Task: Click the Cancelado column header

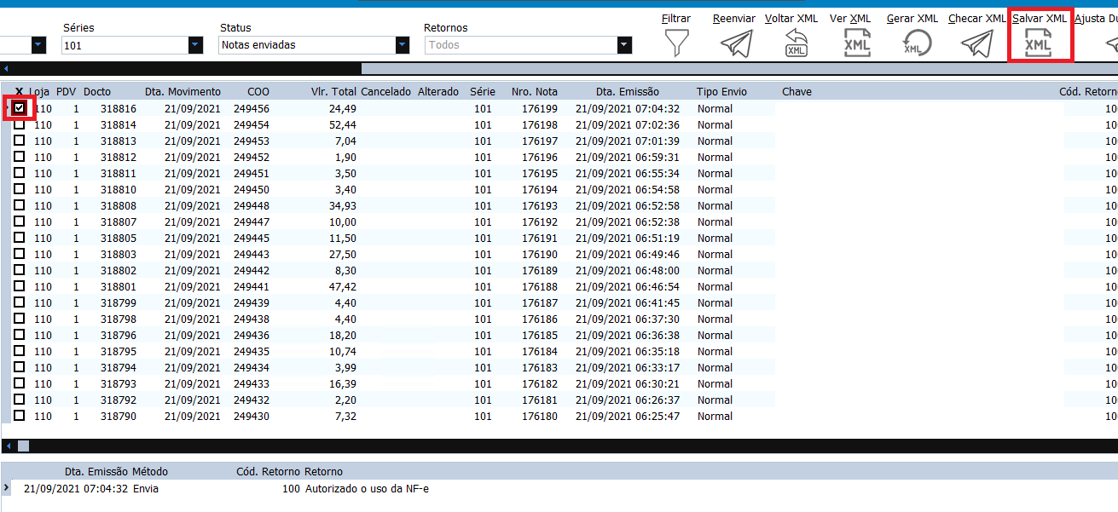Action: 385,91
